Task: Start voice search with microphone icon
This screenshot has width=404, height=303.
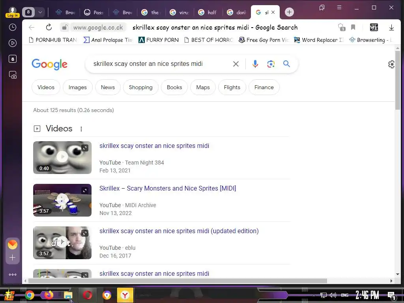Action: [x=255, y=64]
